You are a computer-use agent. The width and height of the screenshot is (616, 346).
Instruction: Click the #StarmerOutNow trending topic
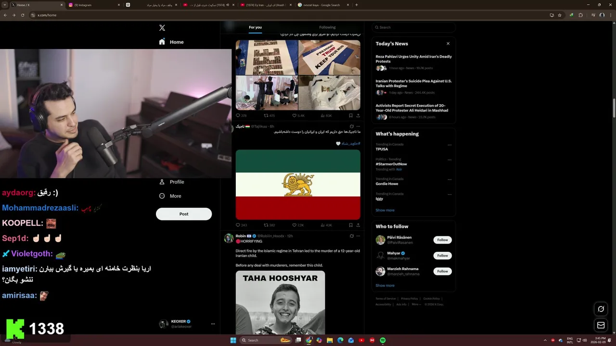point(391,164)
